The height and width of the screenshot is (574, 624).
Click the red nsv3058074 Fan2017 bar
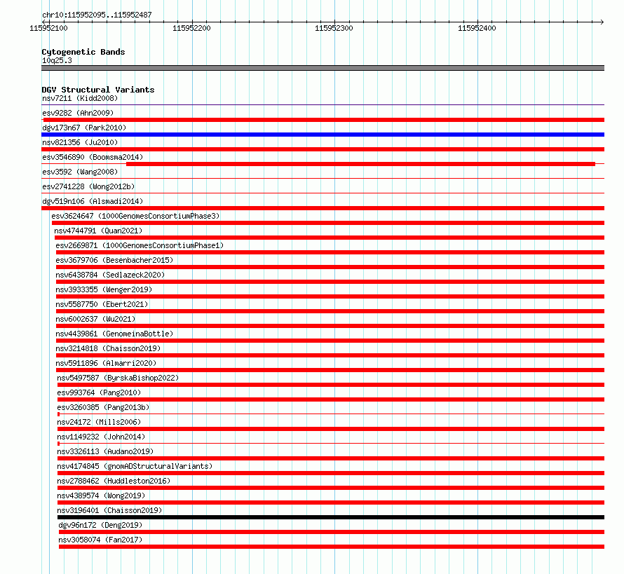(x=332, y=547)
